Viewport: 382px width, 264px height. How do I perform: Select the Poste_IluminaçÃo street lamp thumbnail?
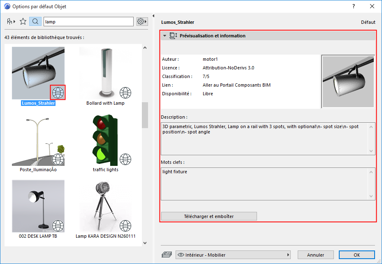[x=38, y=140]
